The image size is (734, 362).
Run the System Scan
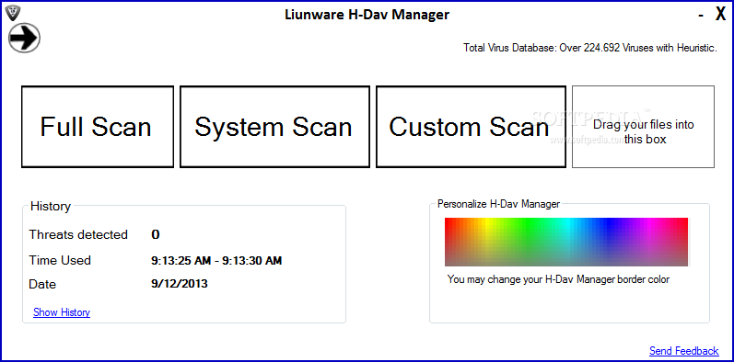(x=274, y=127)
